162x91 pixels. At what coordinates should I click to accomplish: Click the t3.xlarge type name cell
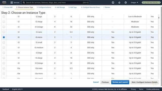pos(39,58)
